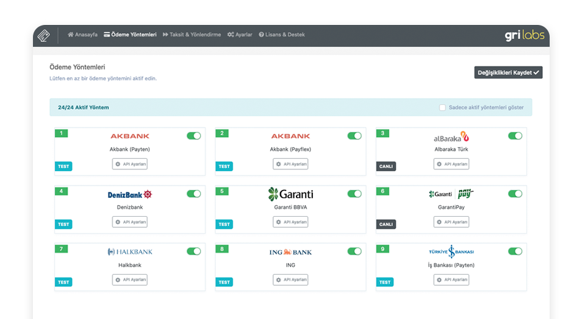582x319 pixels.
Task: Select the Ödeme Yöntemleri menu item
Action: point(130,35)
